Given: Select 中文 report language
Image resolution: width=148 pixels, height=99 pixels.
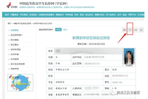Looking at the screenshot, I should tap(58, 30).
